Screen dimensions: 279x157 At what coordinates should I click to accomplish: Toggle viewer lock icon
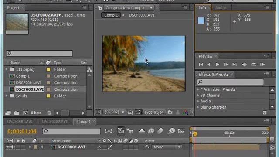(x=100, y=8)
